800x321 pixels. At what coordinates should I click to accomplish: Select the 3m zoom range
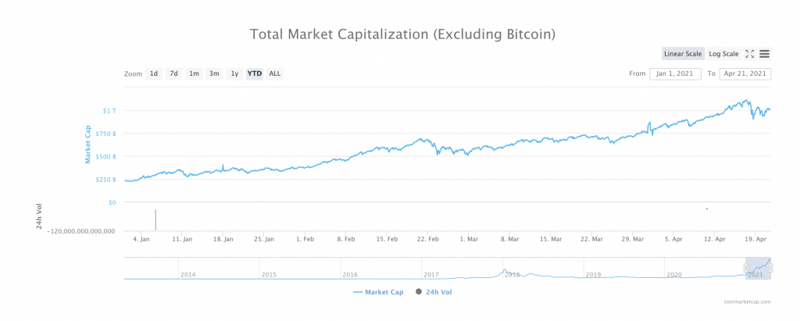tap(214, 73)
